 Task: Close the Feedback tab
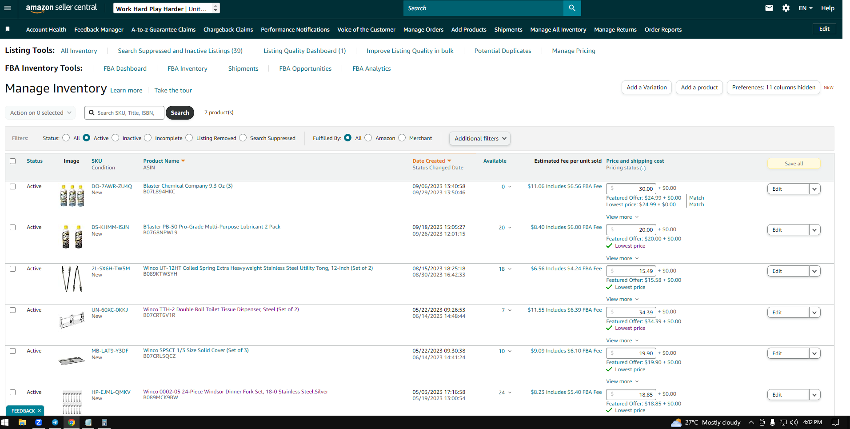click(x=39, y=411)
